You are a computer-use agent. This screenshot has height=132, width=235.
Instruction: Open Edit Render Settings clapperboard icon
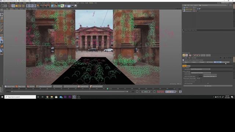48,6
